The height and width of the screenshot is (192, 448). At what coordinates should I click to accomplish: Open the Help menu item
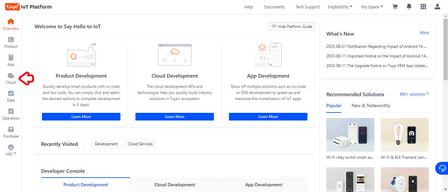(x=248, y=7)
